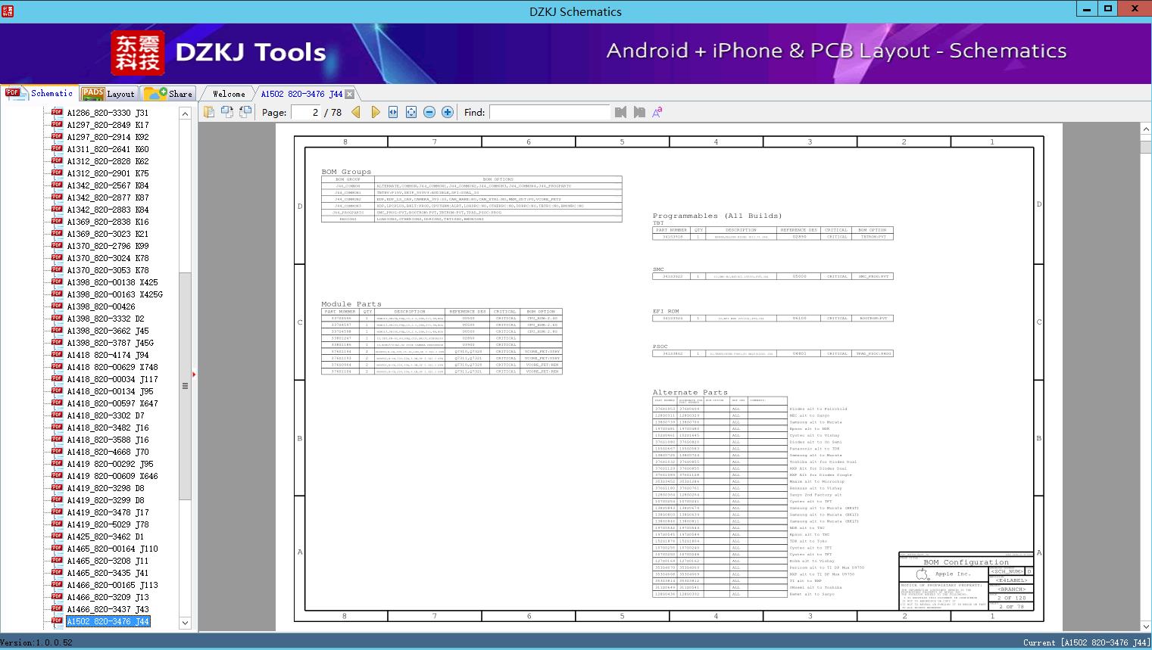This screenshot has width=1152, height=650.
Task: Click the find previous icon
Action: (x=621, y=112)
